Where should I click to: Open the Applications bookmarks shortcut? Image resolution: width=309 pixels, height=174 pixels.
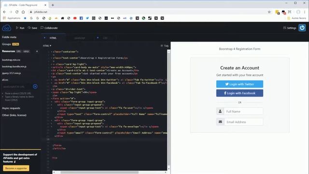[12, 18]
